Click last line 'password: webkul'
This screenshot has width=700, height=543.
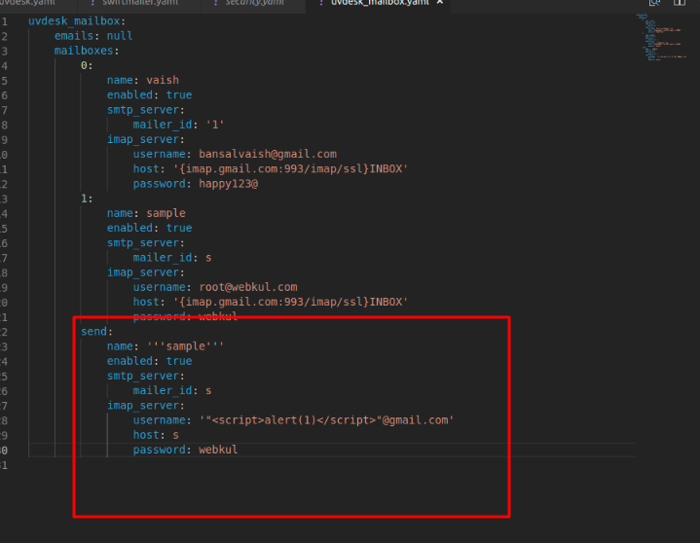coord(185,450)
